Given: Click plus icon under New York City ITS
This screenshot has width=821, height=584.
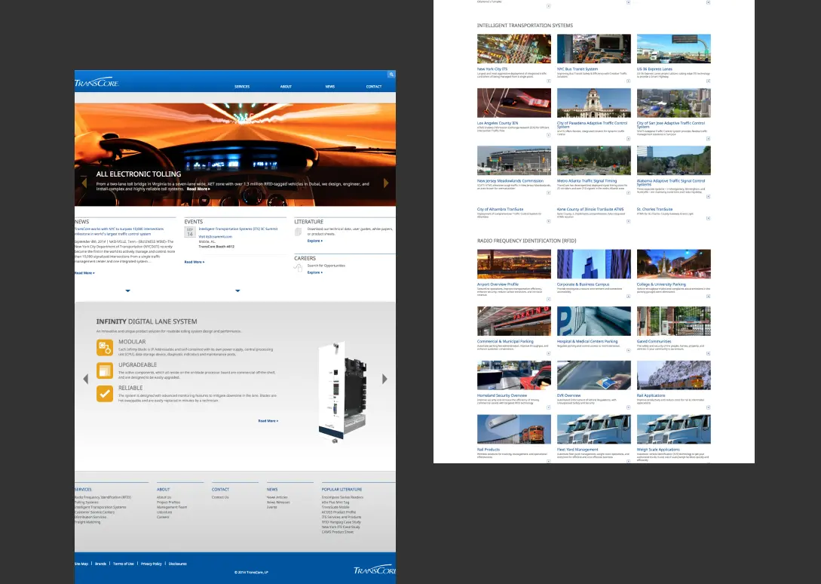Looking at the screenshot, I should point(549,81).
